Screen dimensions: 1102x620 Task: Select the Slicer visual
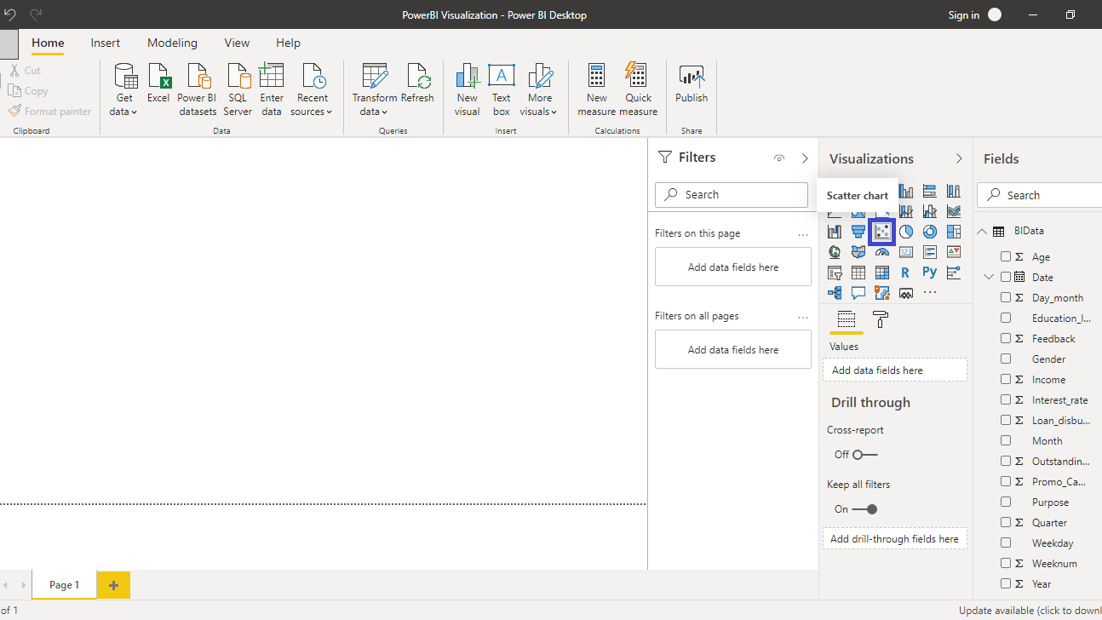[x=835, y=273]
